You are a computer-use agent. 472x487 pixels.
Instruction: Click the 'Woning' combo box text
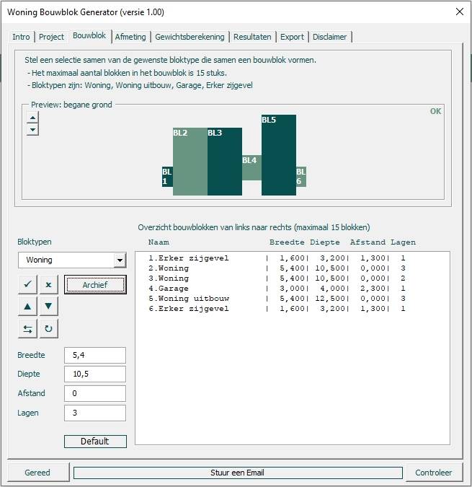39,260
